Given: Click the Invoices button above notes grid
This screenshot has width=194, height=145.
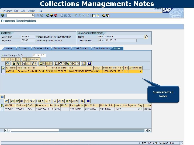Looking at the screenshot, I should pyautogui.click(x=34, y=59).
